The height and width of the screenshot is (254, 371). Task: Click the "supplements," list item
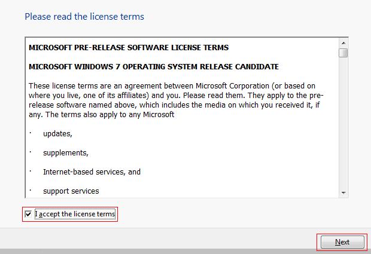click(66, 152)
